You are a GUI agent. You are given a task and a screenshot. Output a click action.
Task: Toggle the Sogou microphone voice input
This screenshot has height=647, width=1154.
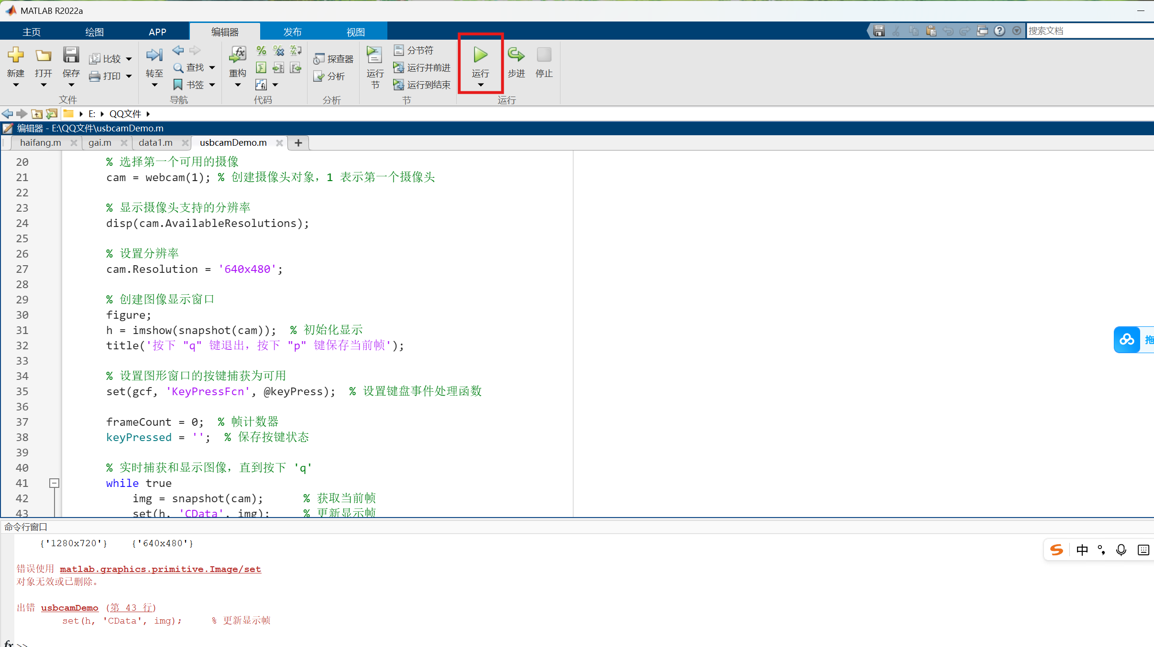click(x=1121, y=550)
